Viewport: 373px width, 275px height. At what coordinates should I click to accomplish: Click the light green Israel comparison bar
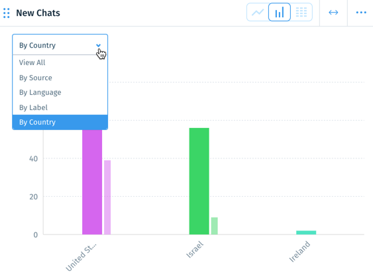pos(215,226)
